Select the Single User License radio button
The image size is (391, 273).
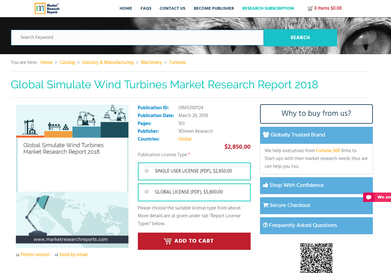[x=146, y=171]
